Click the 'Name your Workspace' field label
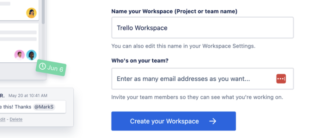The height and width of the screenshot is (138, 313). pyautogui.click(x=174, y=11)
